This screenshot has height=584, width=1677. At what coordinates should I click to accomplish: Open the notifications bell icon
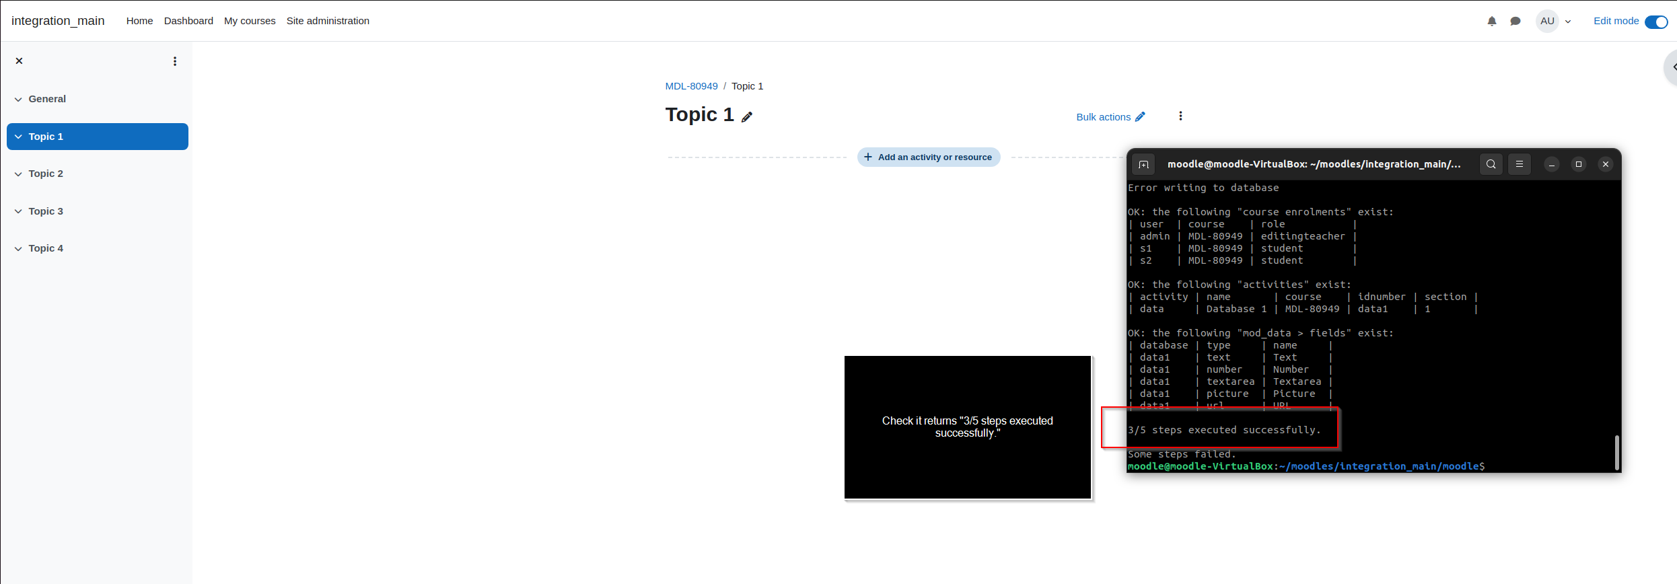[x=1492, y=21]
